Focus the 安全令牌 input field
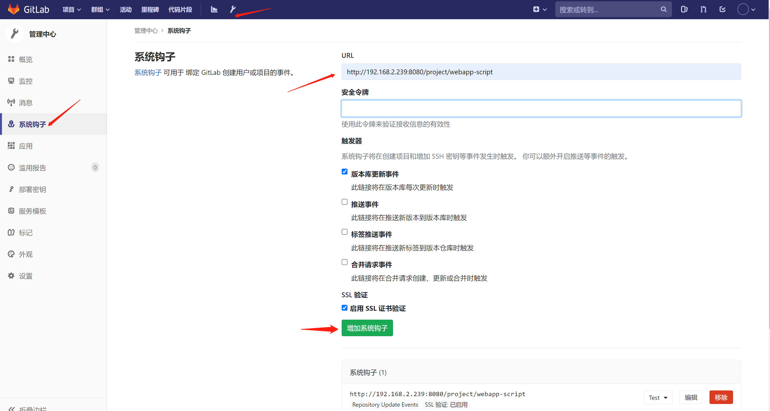 541,108
